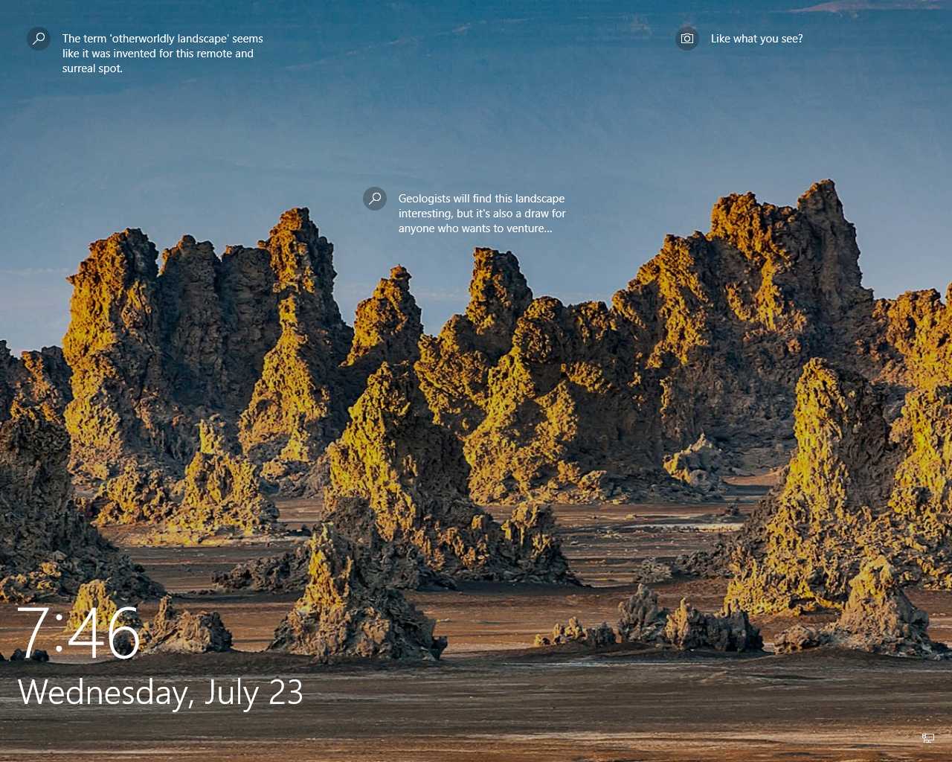Click the camera icon for 'Like what you see?'
Screen dimensions: 952x762
[x=687, y=39]
